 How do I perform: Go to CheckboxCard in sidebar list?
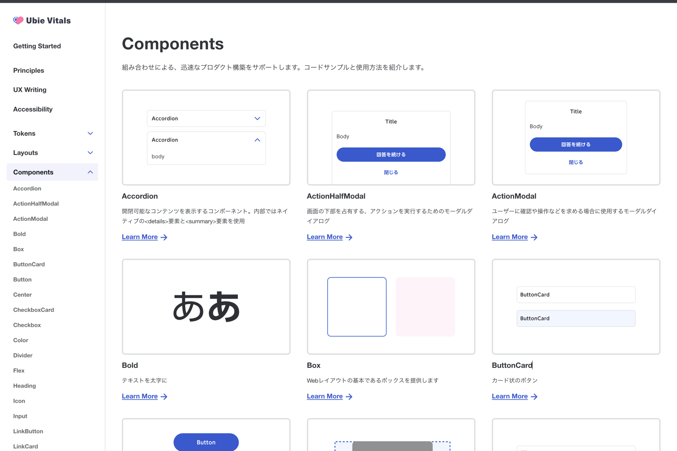(34, 310)
